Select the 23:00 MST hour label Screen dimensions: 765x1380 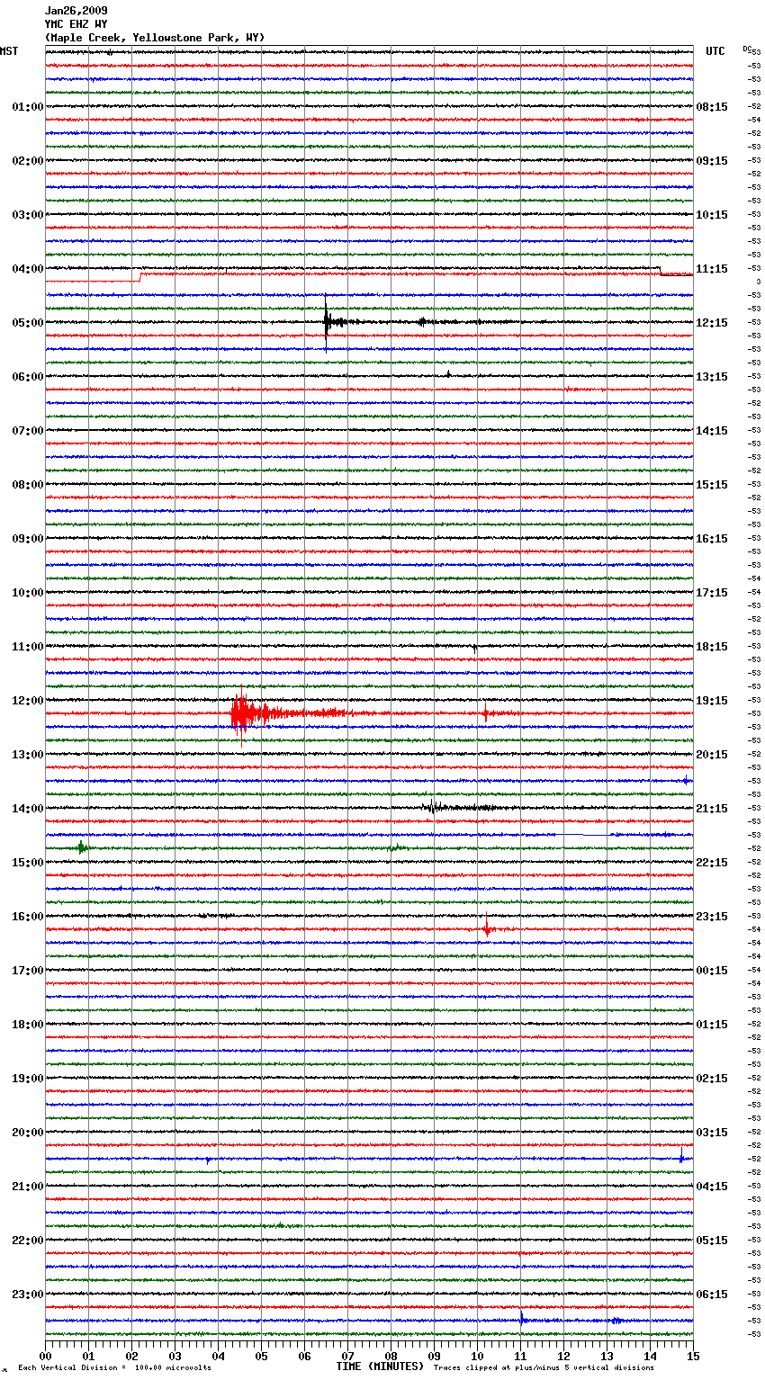pos(27,1295)
